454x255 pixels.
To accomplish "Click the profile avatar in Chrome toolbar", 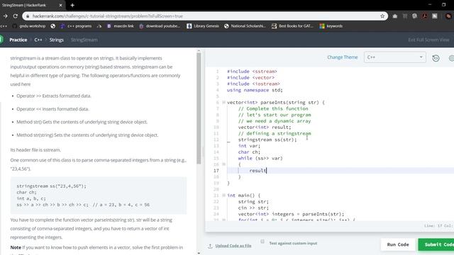I will point(448,16).
